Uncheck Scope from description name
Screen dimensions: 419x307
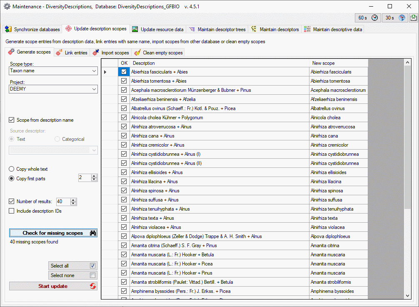click(12, 120)
